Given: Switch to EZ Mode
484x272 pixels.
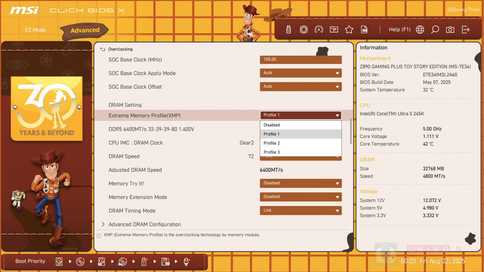Looking at the screenshot, I should click(35, 30).
